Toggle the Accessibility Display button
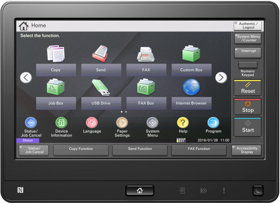This screenshot has width=280, height=203. click(247, 150)
